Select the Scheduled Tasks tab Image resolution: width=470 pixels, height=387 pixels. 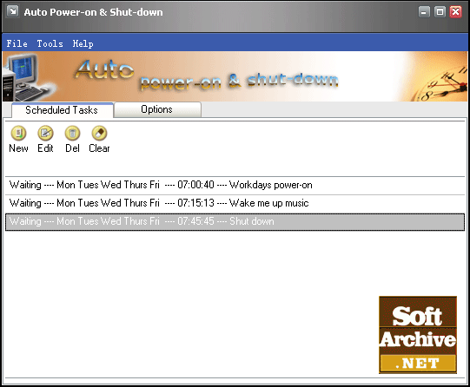[x=62, y=110]
